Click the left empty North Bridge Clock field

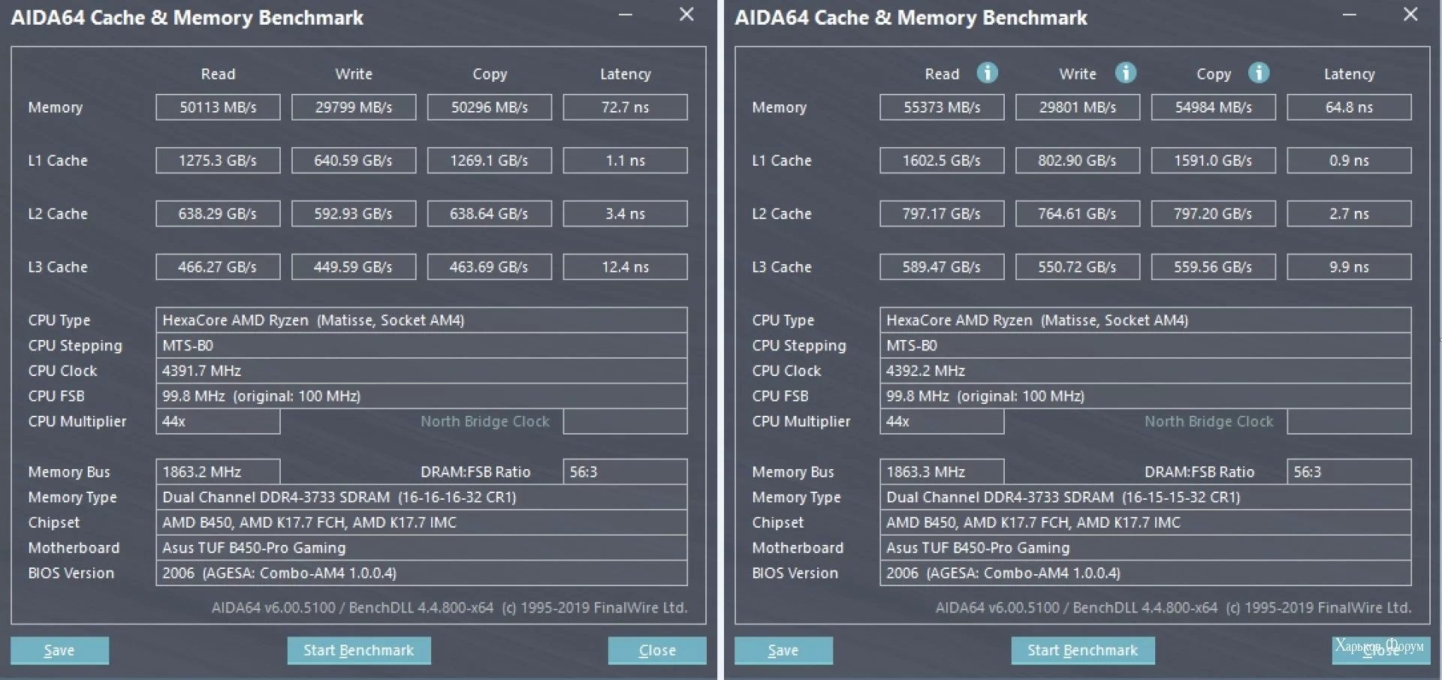(x=625, y=422)
